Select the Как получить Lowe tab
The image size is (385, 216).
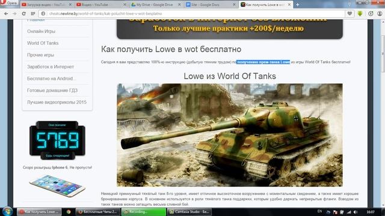(x=266, y=5)
